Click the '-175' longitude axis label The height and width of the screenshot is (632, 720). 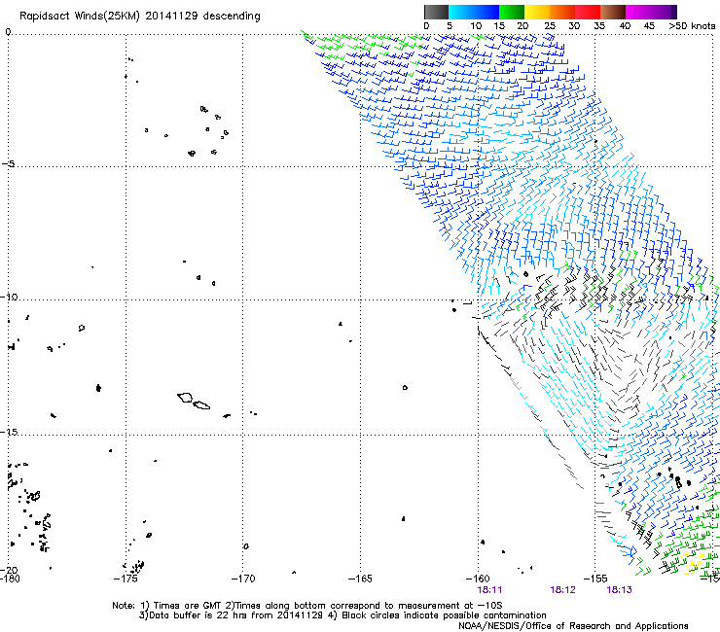[126, 579]
